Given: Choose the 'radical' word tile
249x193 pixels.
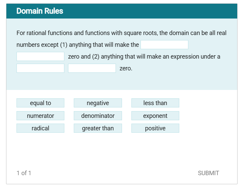Looking at the screenshot, I should click(40, 128).
